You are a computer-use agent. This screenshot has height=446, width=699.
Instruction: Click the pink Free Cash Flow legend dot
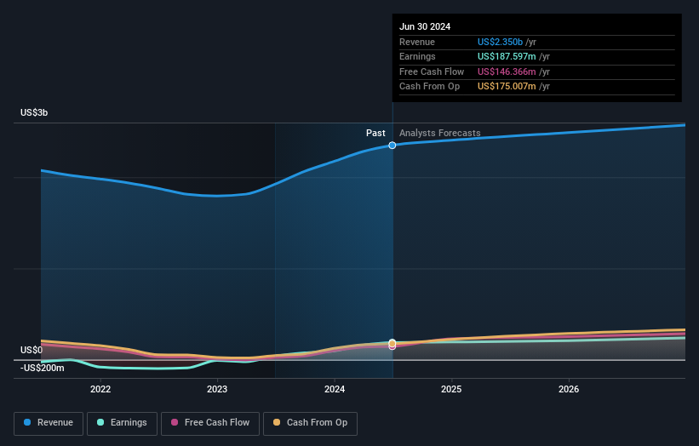(175, 422)
